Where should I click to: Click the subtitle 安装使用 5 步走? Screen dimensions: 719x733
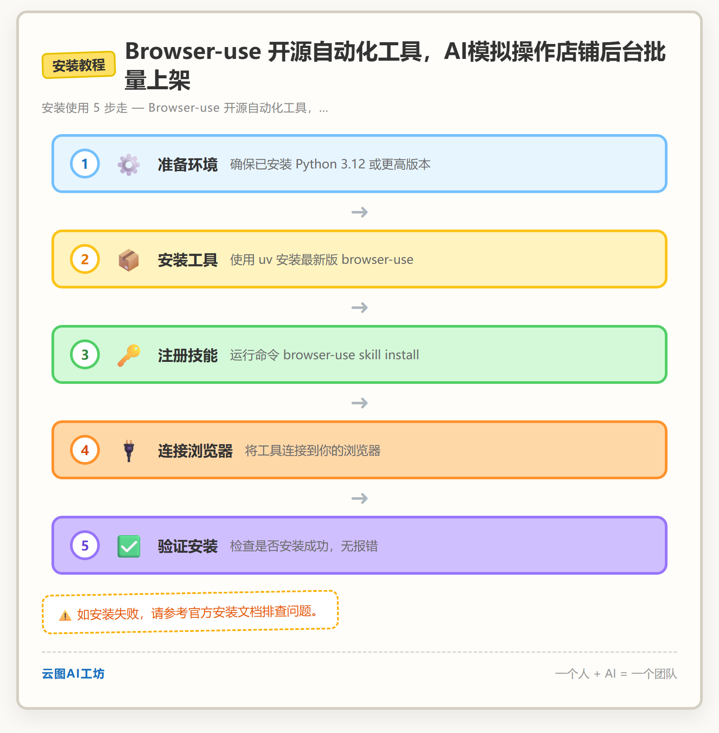(x=185, y=108)
